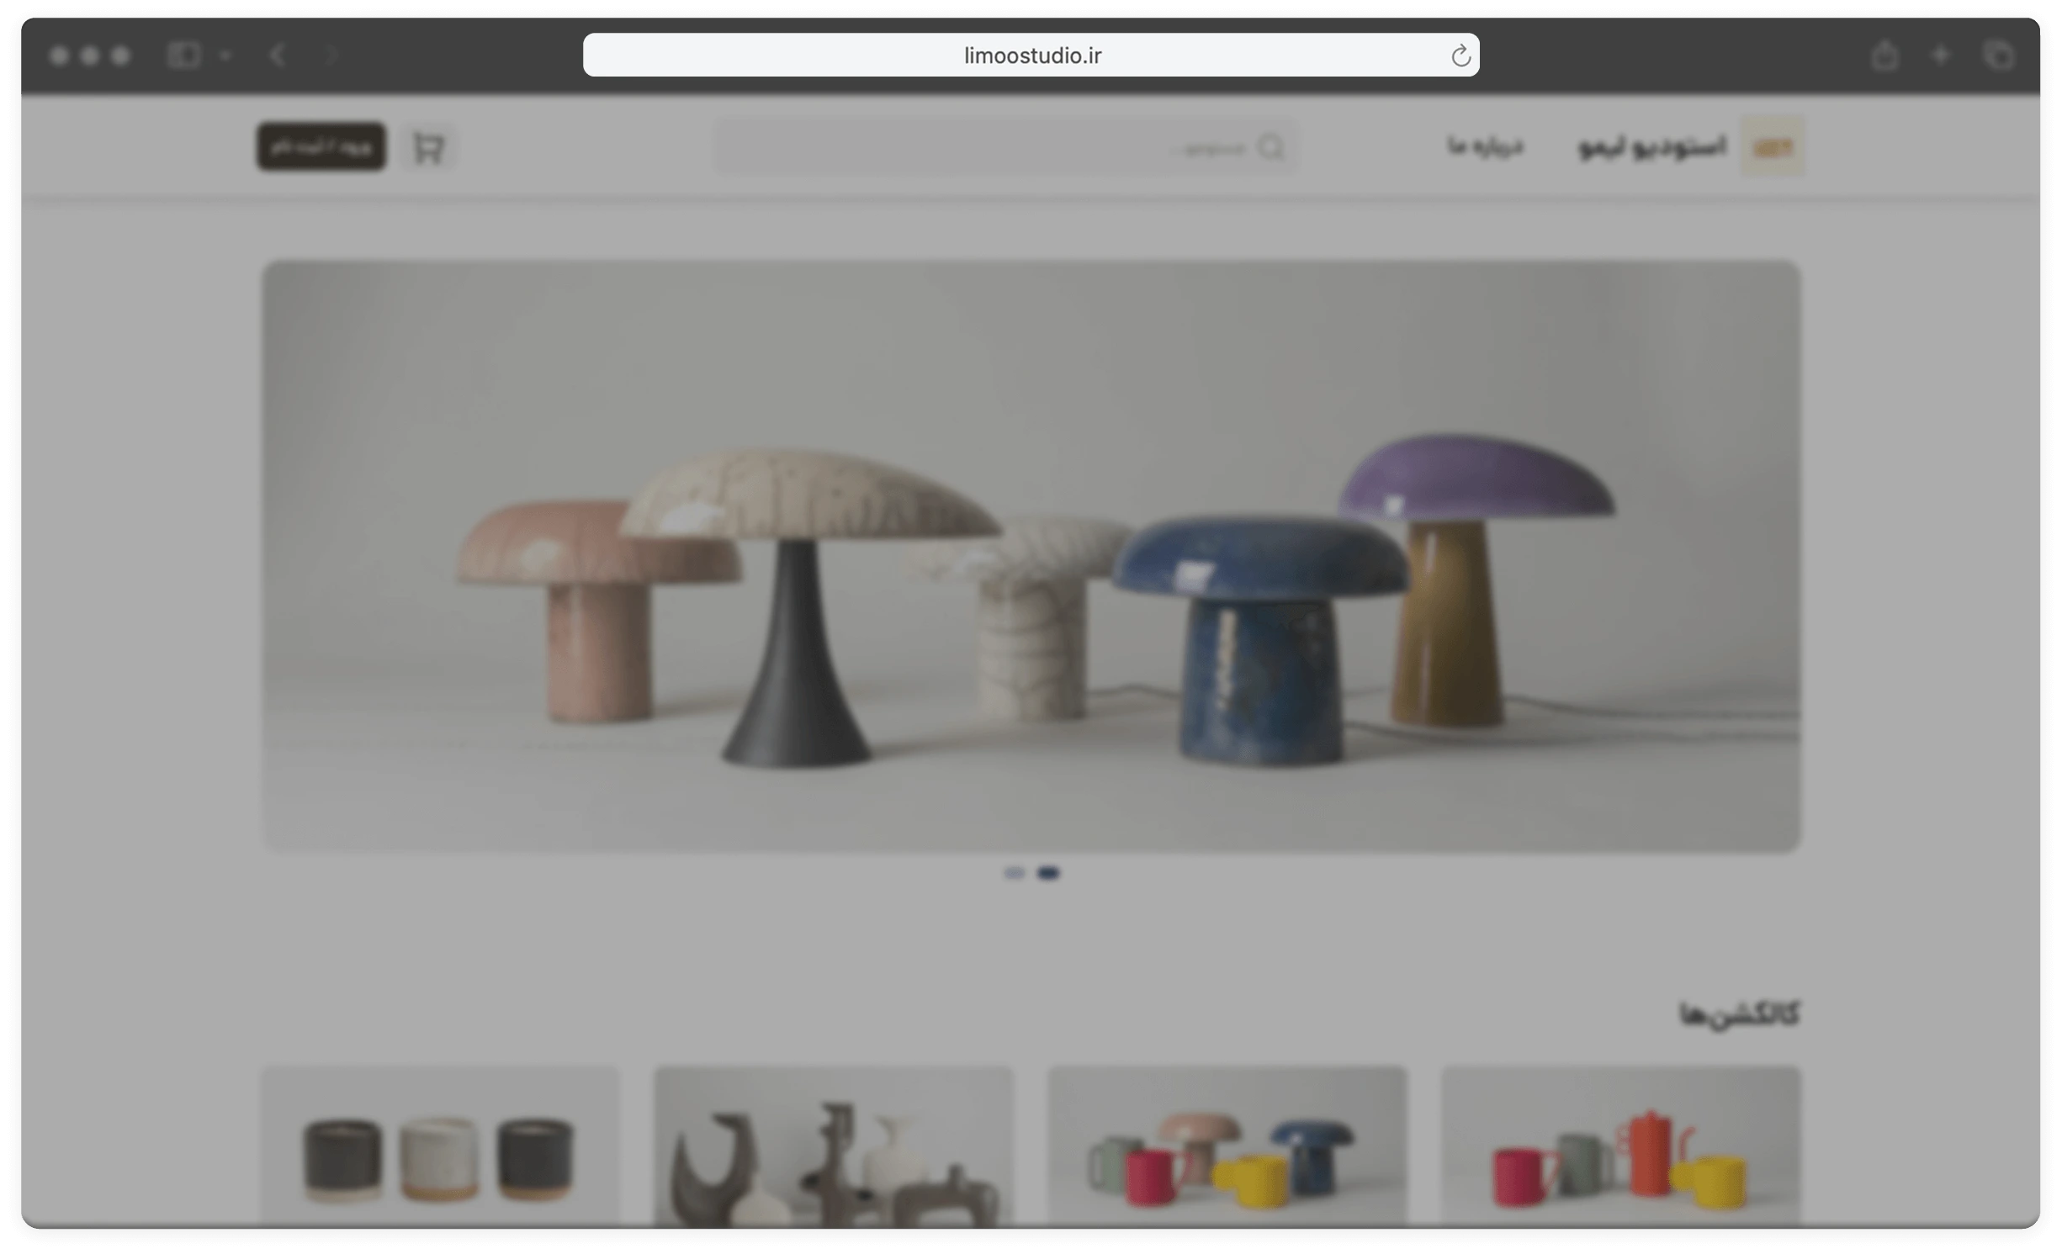Open the درباره ما menu link
Image resolution: width=2062 pixels, height=1254 pixels.
click(1485, 146)
